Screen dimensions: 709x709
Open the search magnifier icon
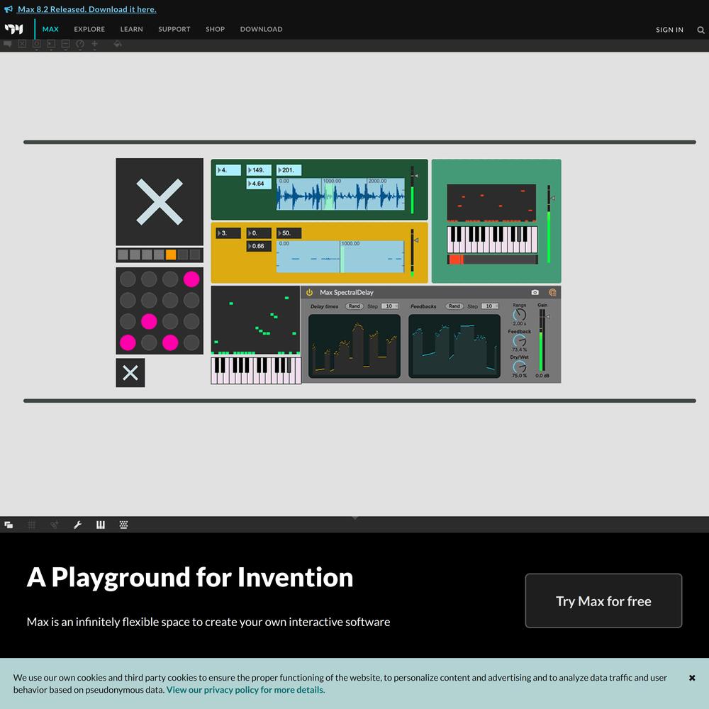[700, 30]
